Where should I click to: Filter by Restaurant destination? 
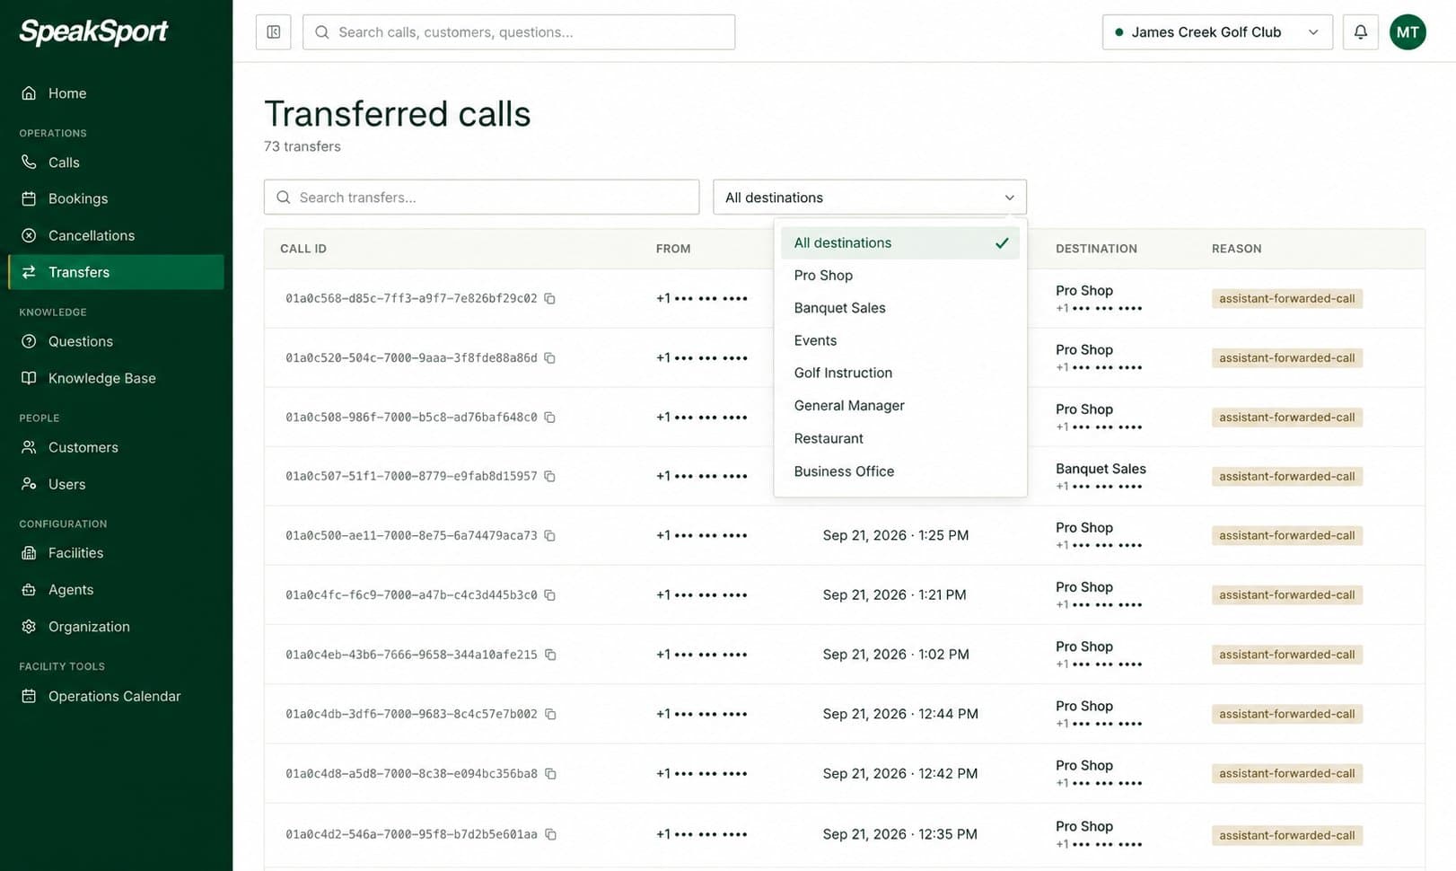tap(900, 438)
